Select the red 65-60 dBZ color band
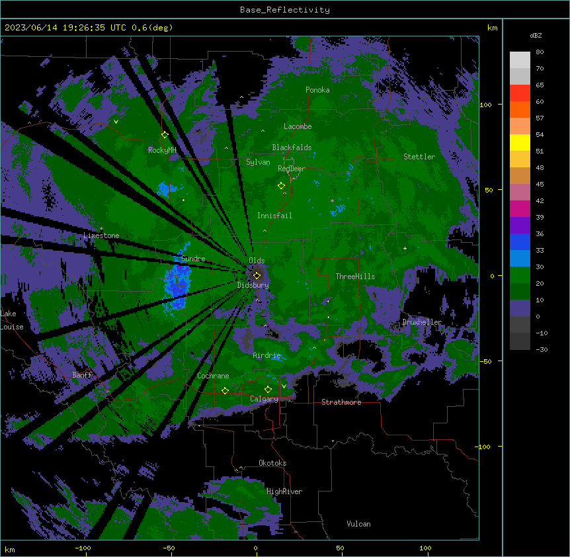Viewport: 570px width, 557px height. click(x=520, y=93)
